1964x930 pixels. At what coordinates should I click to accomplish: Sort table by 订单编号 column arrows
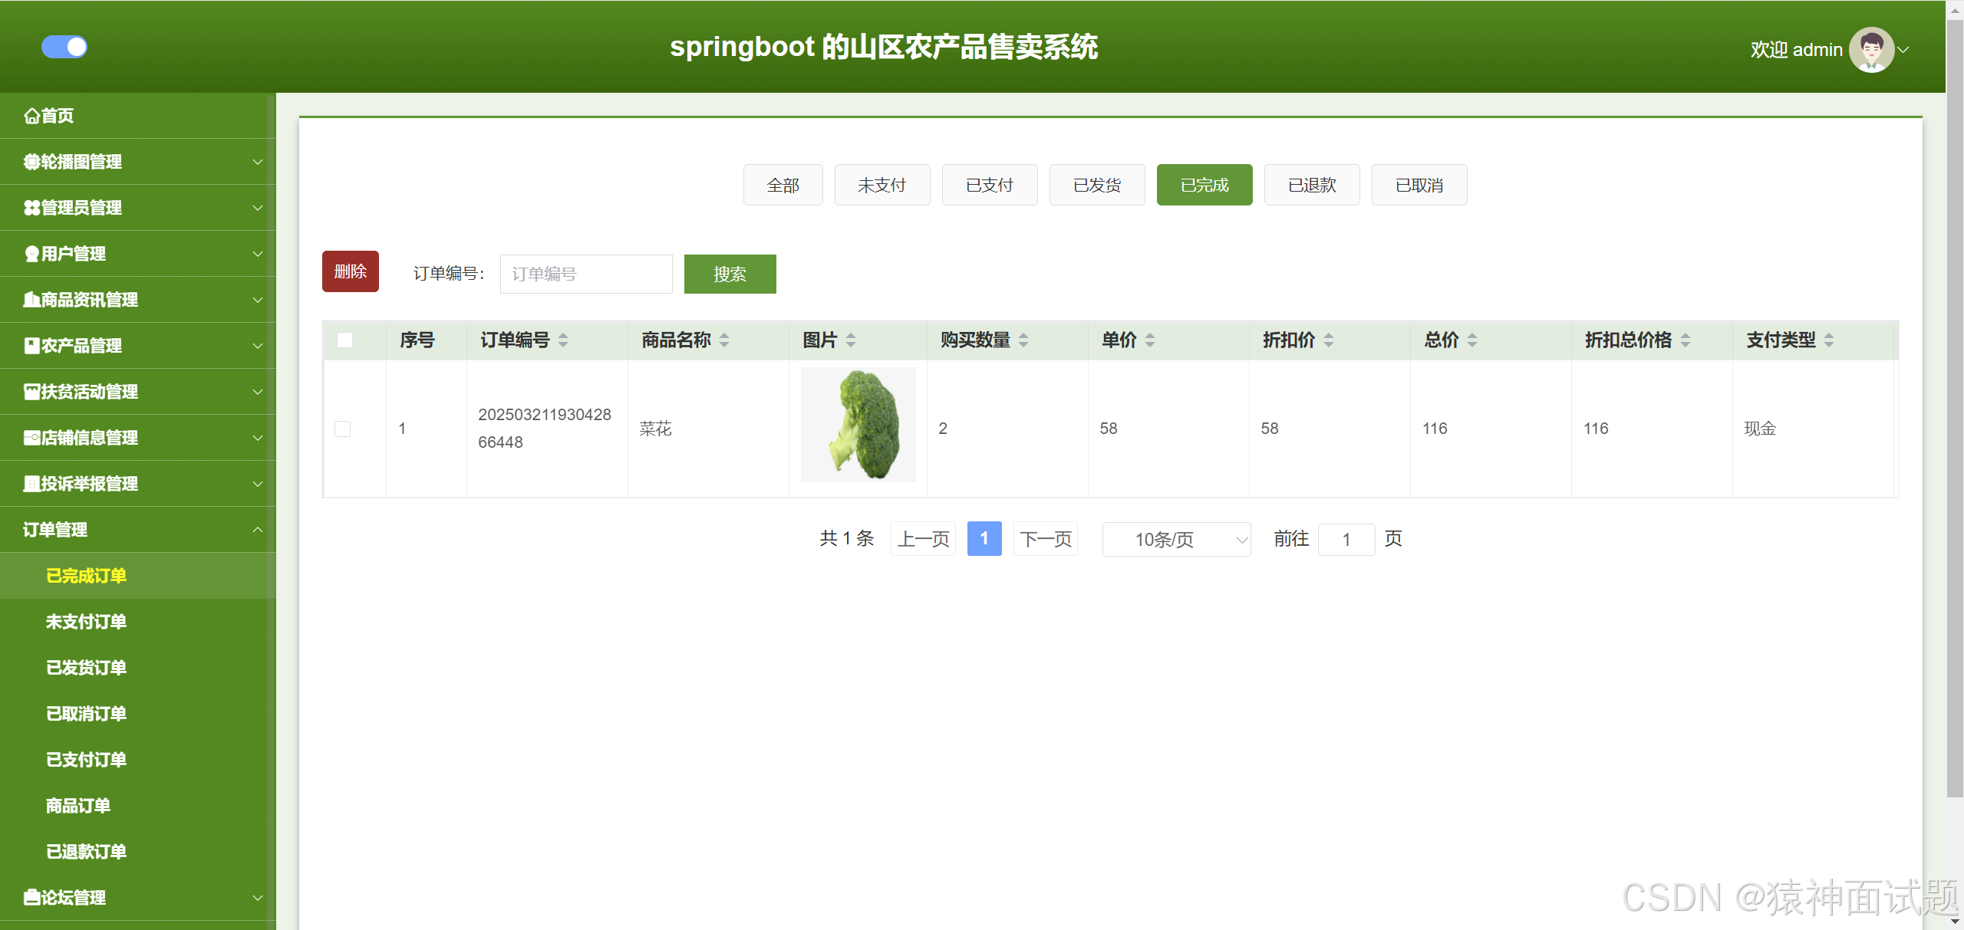click(563, 340)
